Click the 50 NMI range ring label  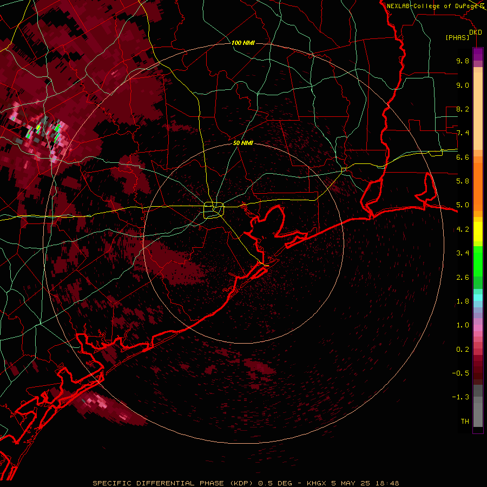(243, 143)
